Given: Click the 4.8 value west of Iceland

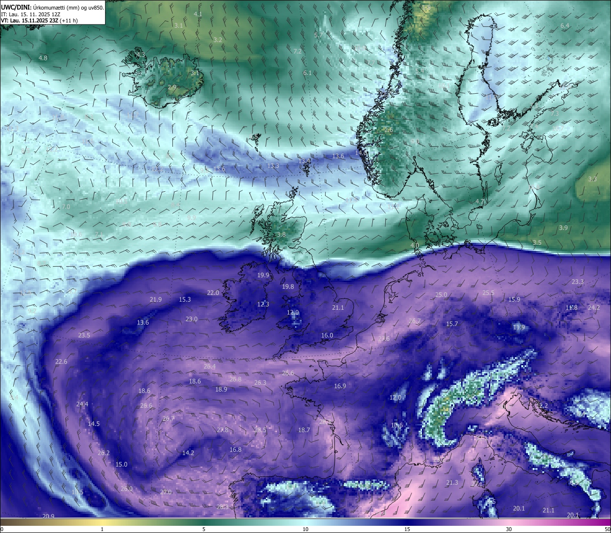Looking at the screenshot, I should (43, 58).
